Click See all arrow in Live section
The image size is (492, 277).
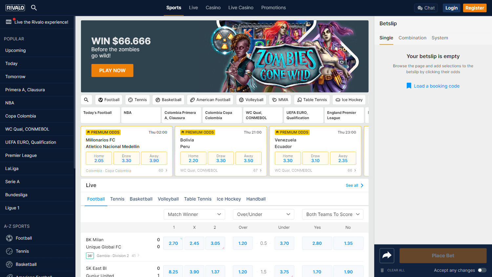[x=362, y=185]
